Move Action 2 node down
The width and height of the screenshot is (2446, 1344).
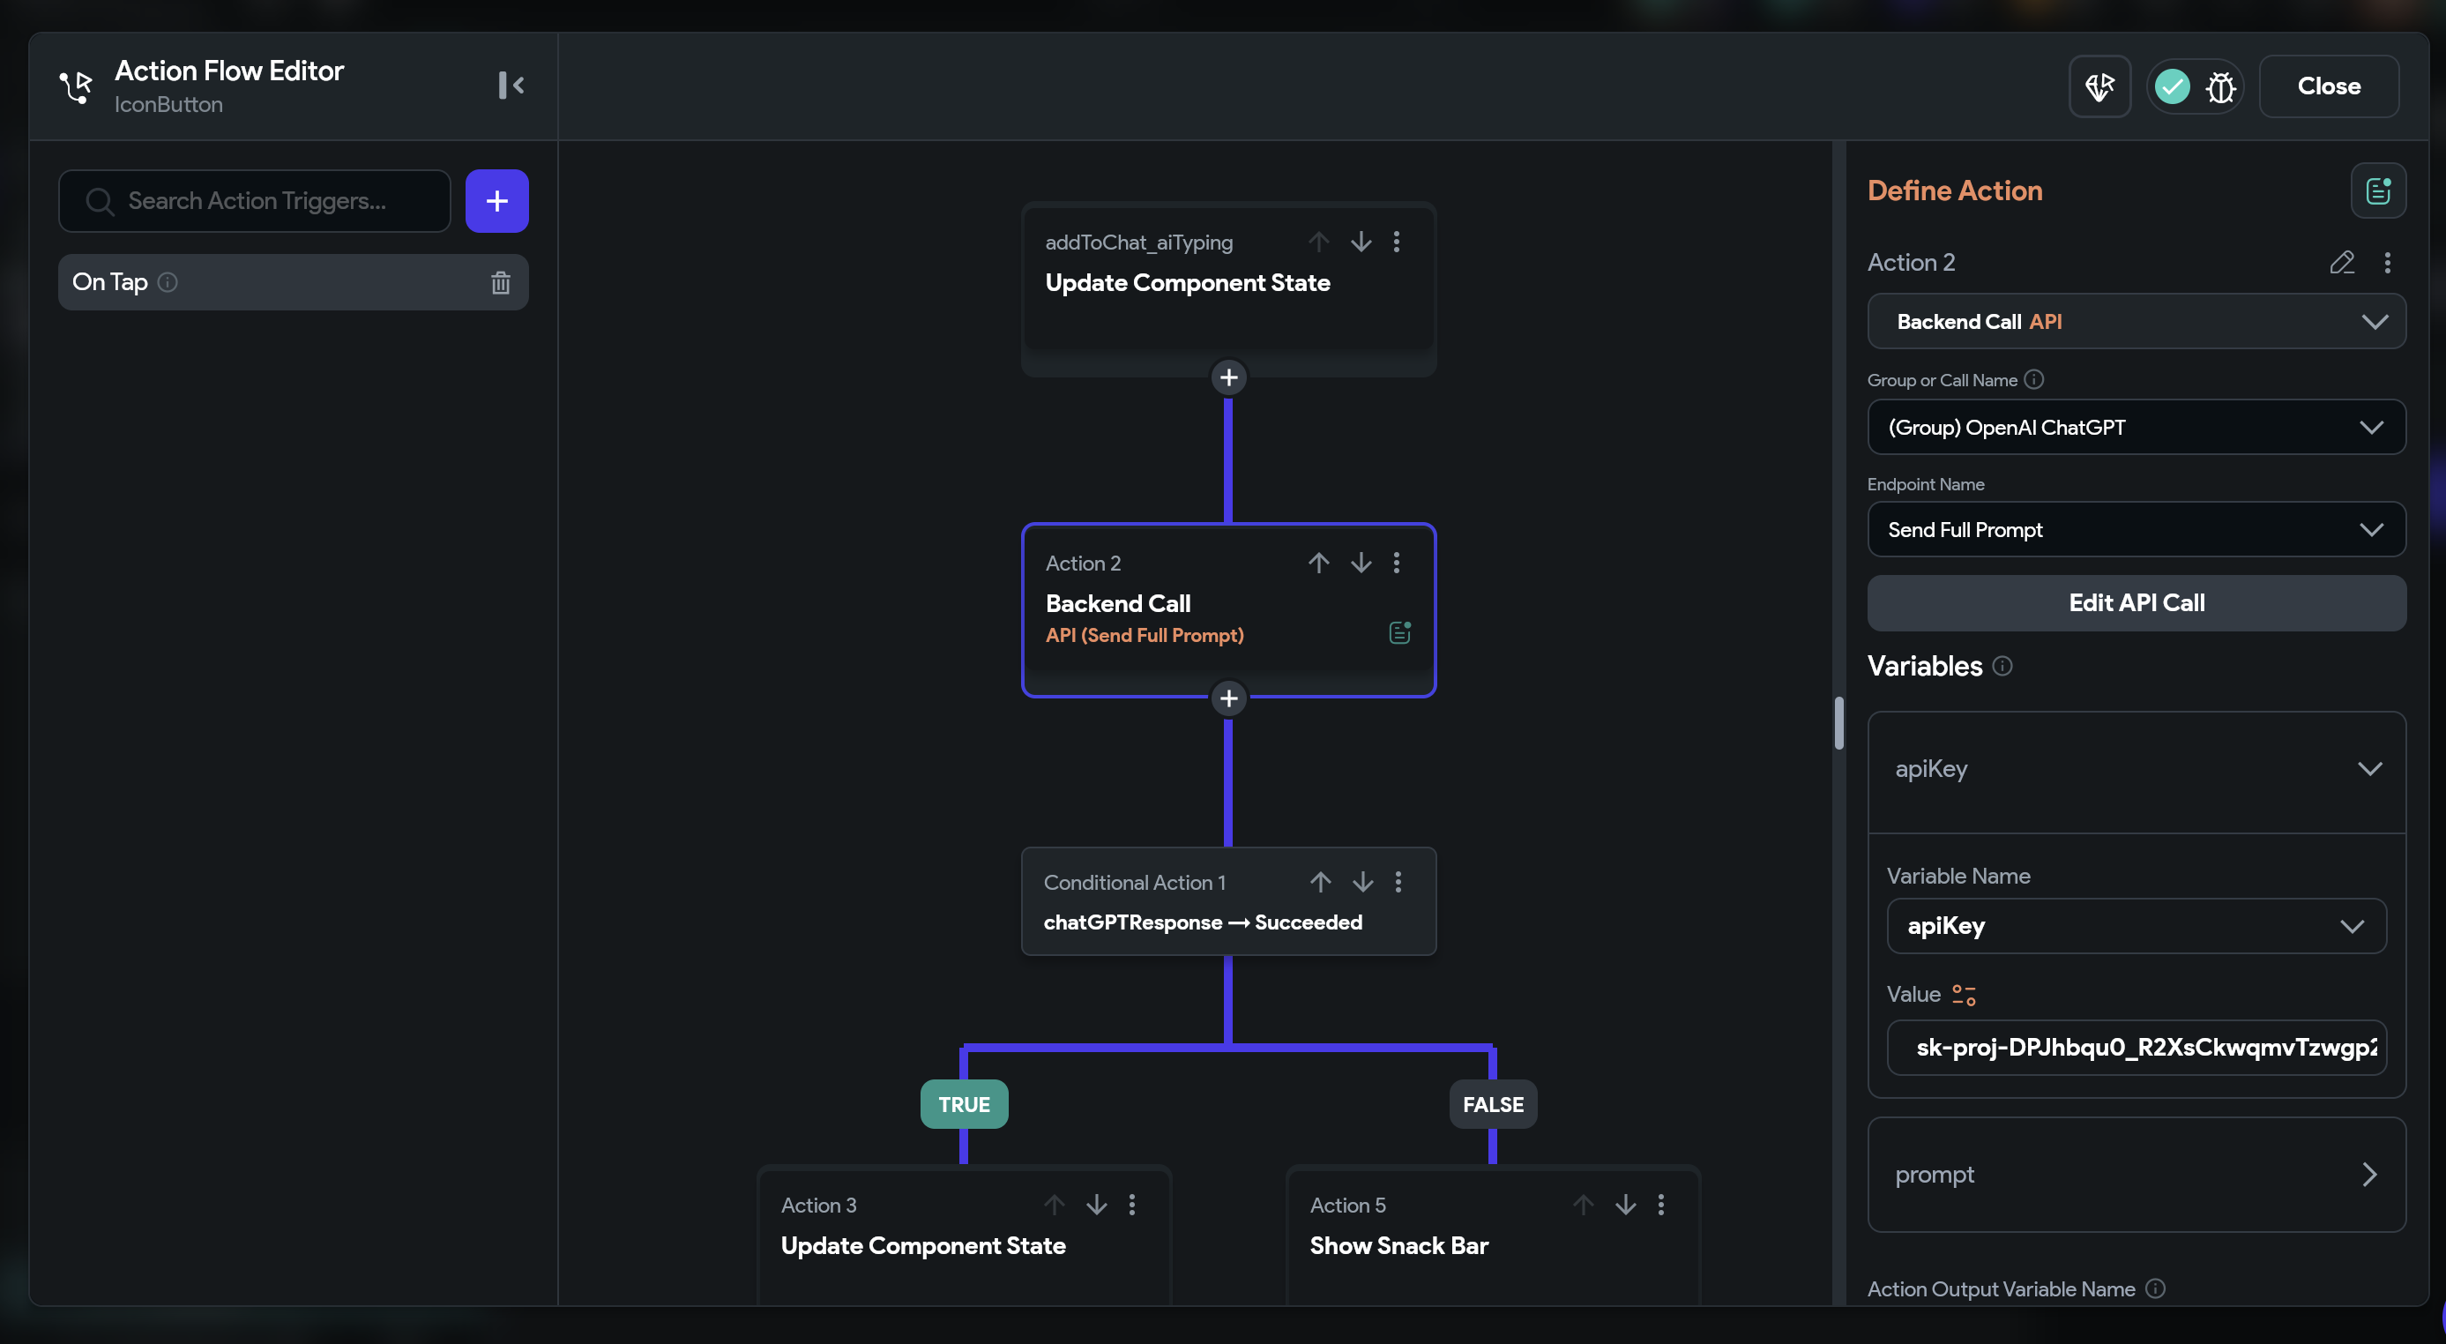1361,563
